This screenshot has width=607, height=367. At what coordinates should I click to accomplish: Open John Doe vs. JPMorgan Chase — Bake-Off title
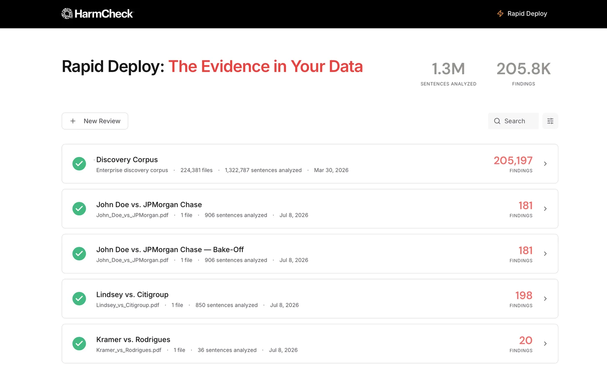coord(170,249)
